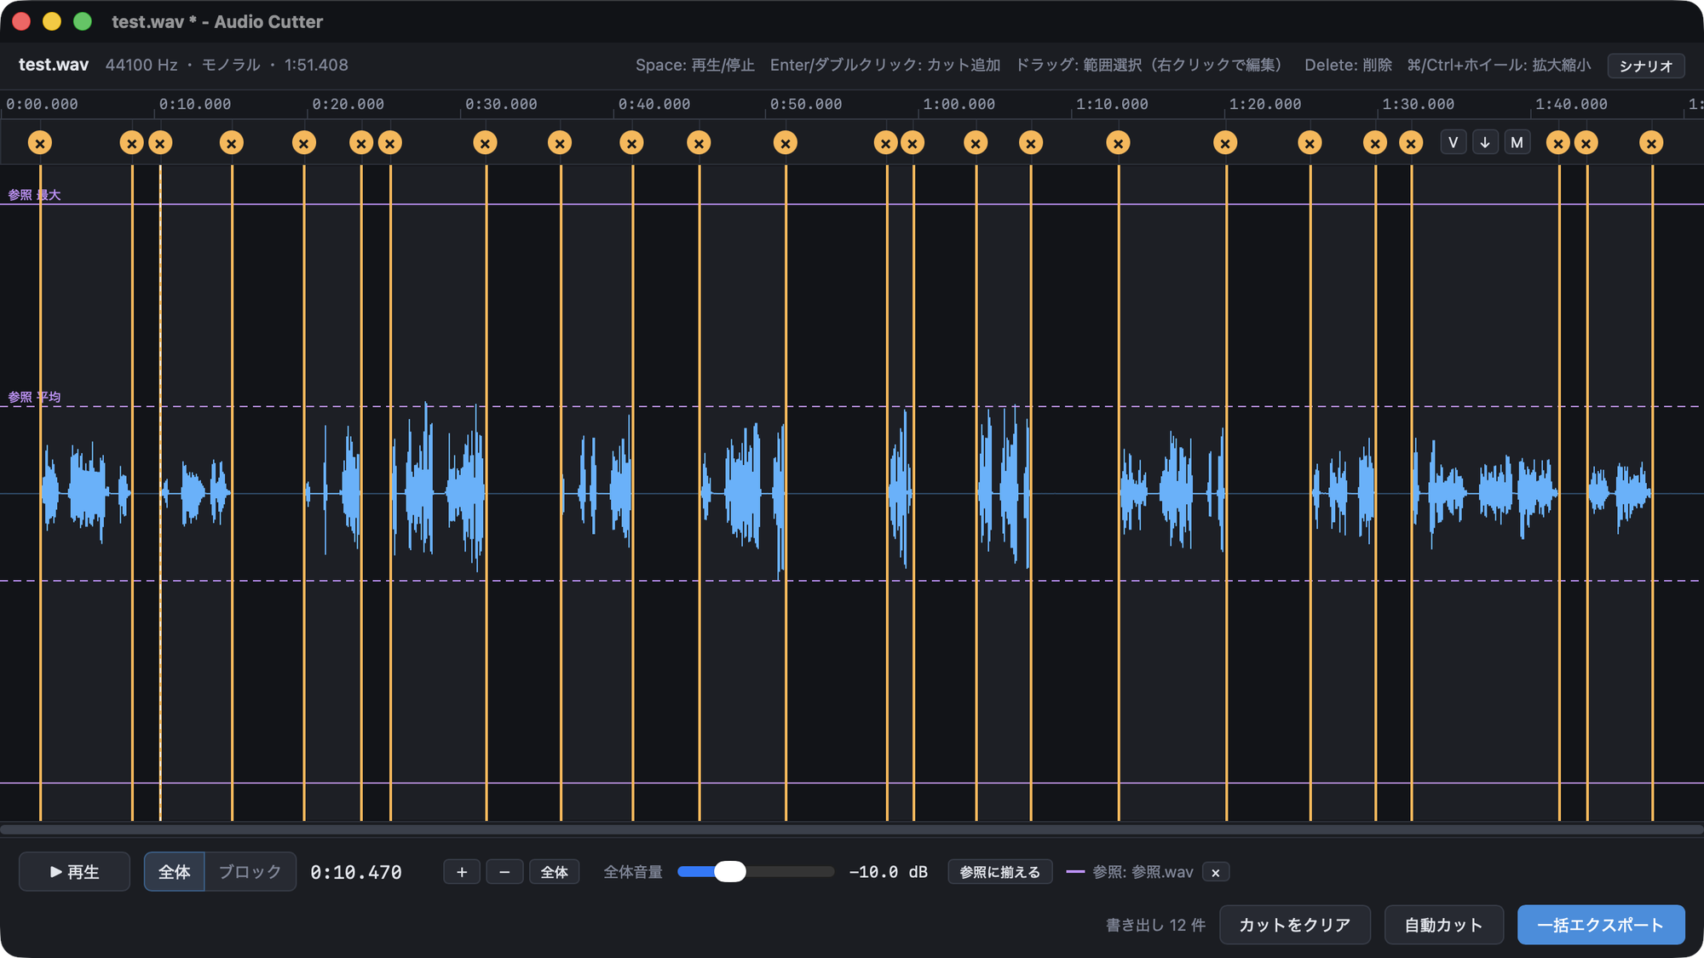Click the horizontal timeline scrollbar

tap(852, 829)
